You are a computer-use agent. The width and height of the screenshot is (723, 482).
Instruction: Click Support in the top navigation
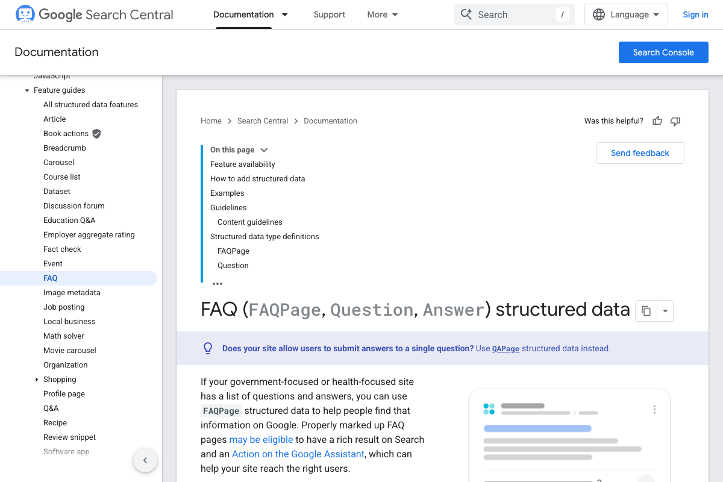tap(330, 14)
